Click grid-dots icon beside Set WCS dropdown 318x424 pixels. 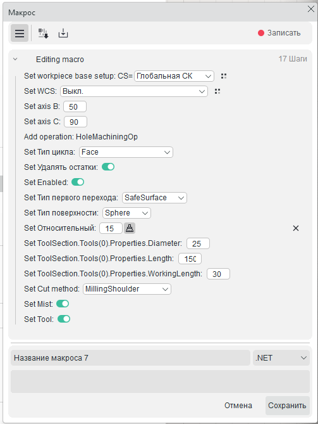(x=217, y=91)
